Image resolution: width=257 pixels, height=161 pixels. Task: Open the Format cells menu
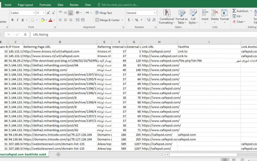point(224,17)
